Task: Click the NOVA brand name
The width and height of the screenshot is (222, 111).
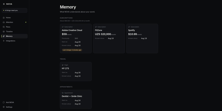Action: (x=9, y=4)
